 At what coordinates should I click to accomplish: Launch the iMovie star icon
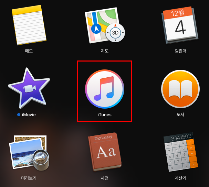[29, 88]
